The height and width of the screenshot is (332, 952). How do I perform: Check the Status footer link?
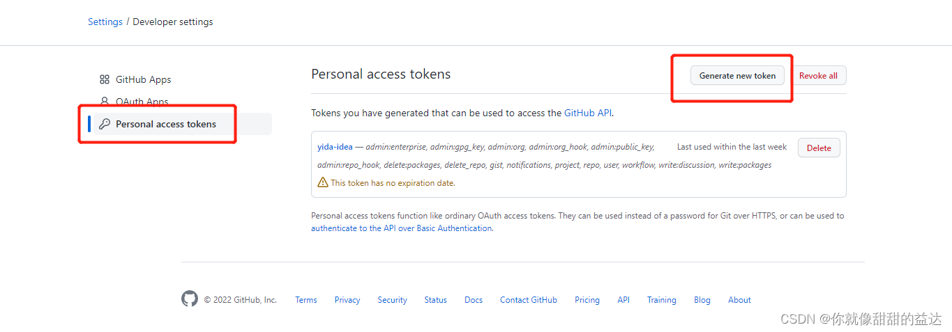tap(435, 300)
